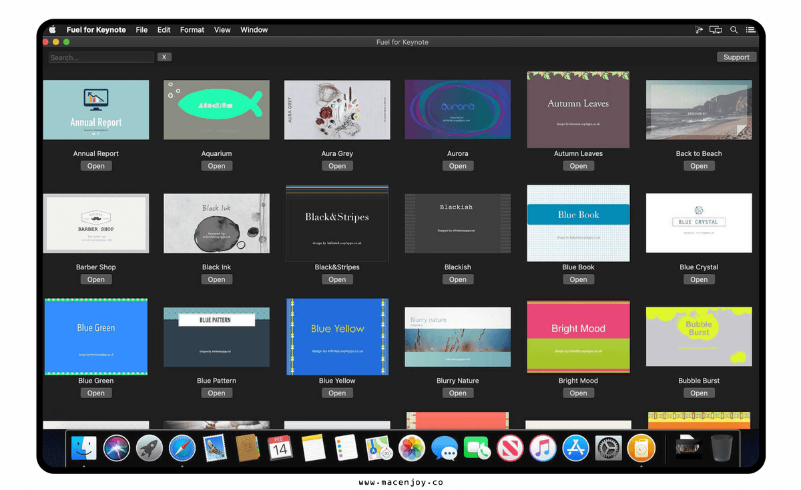
Task: Launch FaceTime from the Dock
Action: (477, 448)
